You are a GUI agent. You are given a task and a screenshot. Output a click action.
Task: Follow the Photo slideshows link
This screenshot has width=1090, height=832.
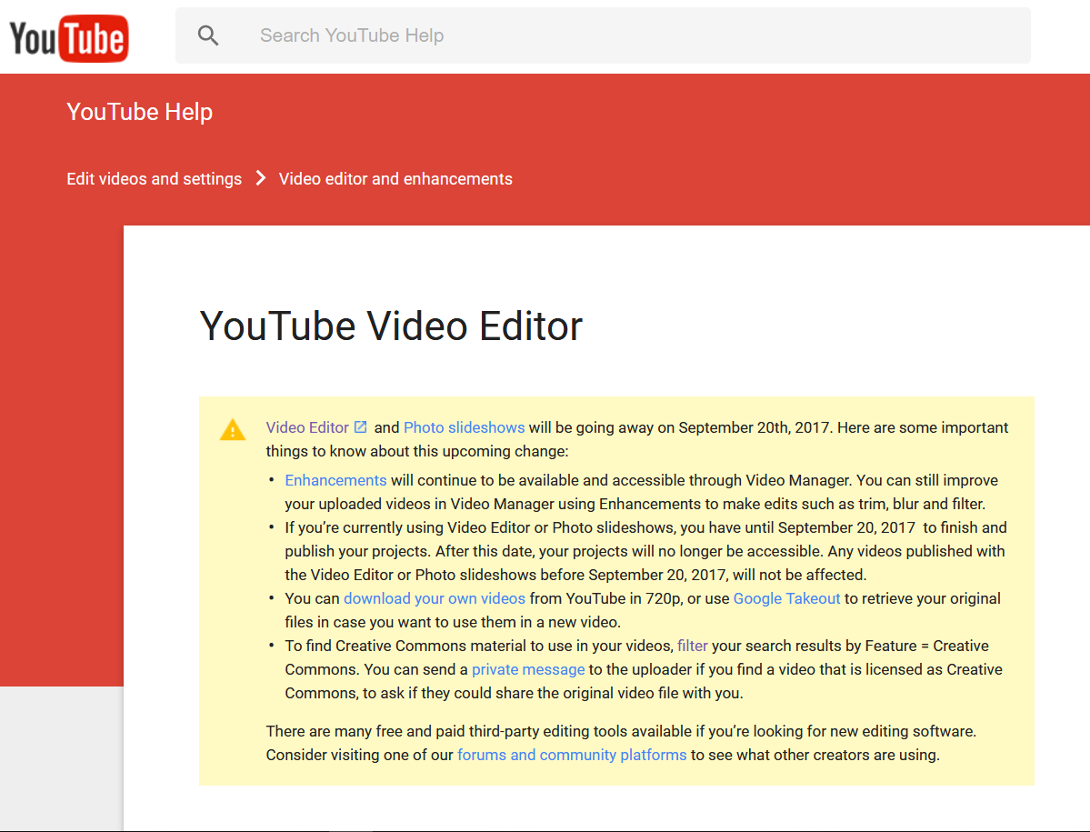pos(464,427)
